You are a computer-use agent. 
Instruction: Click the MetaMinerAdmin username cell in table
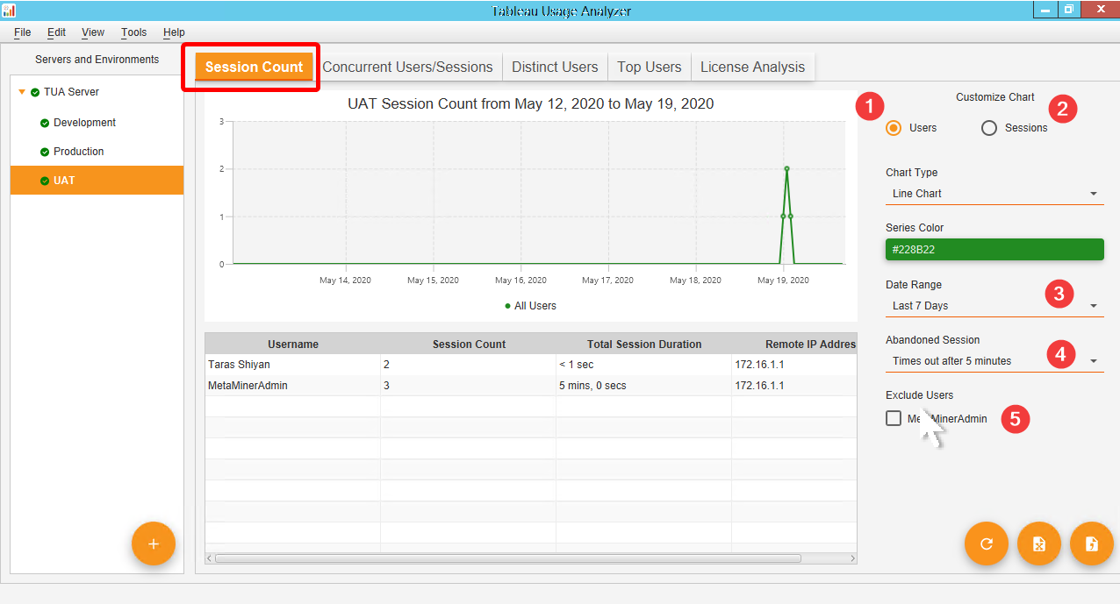click(x=293, y=386)
